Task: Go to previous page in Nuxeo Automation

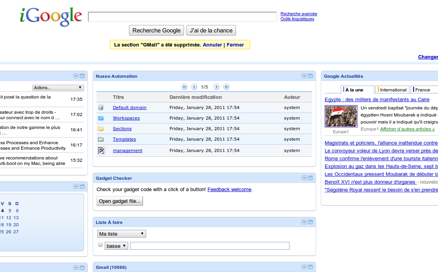Action: click(x=194, y=87)
